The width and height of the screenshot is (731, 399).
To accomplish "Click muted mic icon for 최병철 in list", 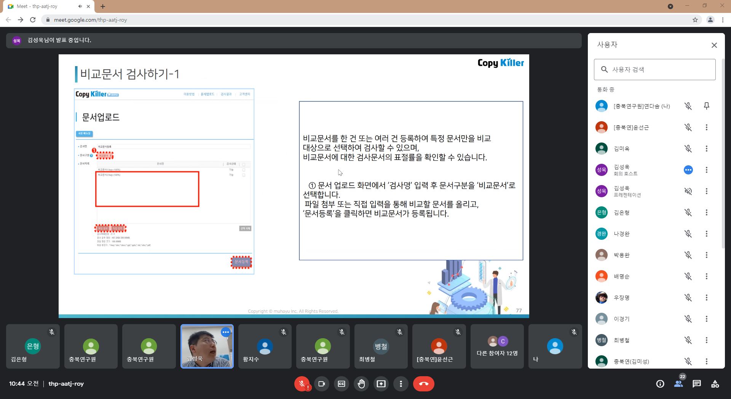I will (688, 340).
